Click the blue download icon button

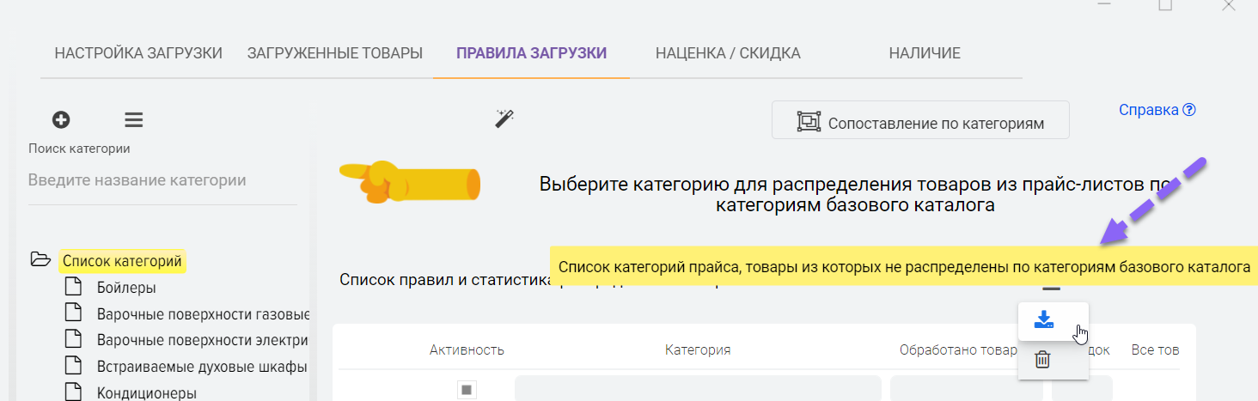[1043, 320]
